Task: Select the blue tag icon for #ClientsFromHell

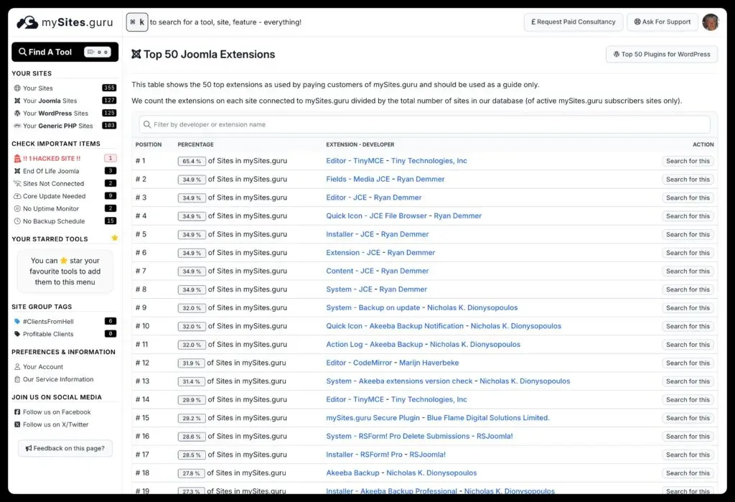Action: point(16,320)
